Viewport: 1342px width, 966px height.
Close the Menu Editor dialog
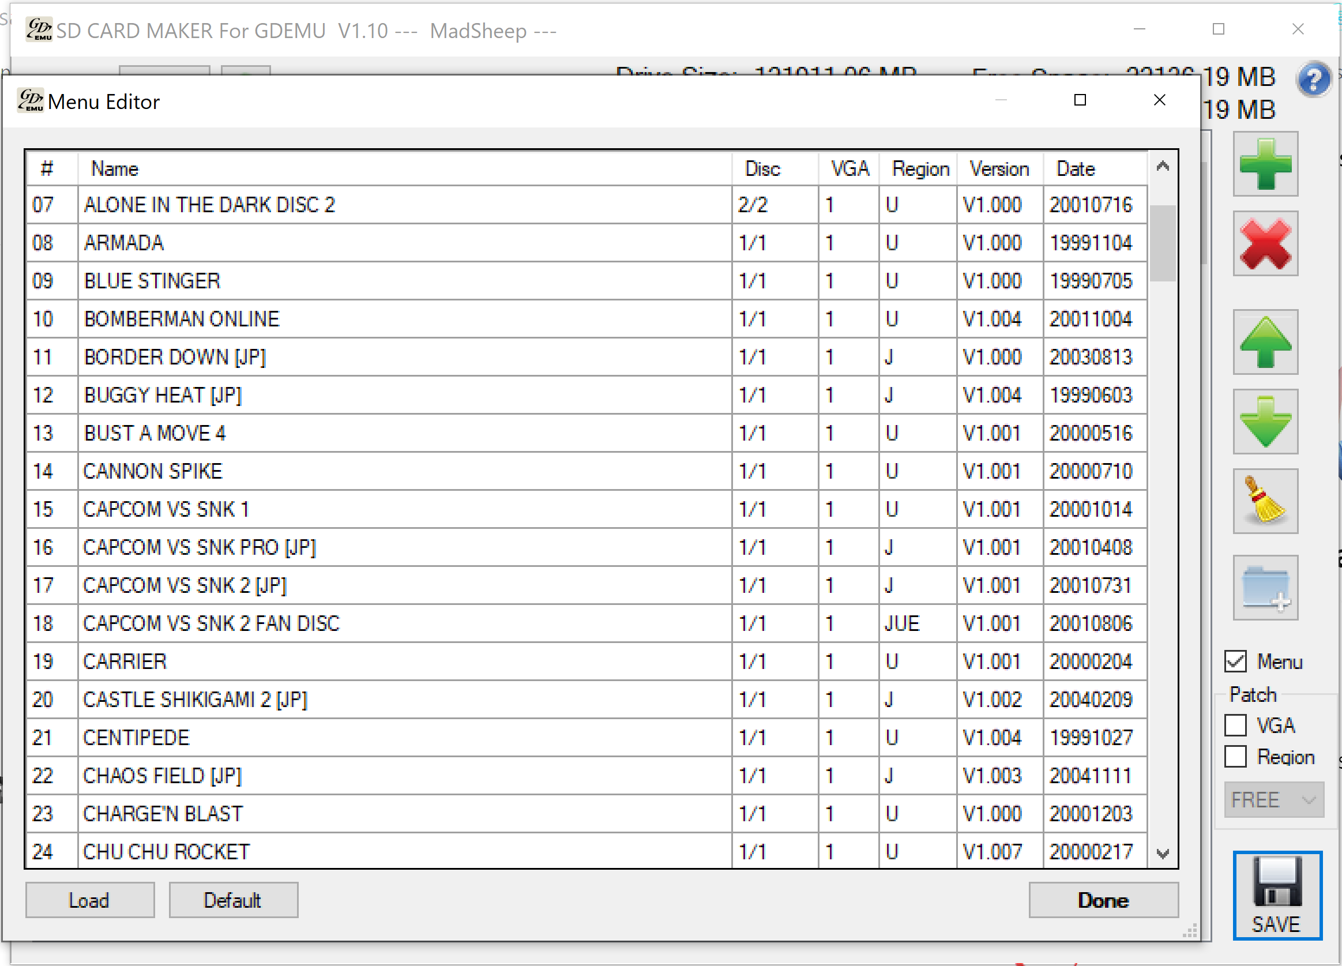[1159, 100]
